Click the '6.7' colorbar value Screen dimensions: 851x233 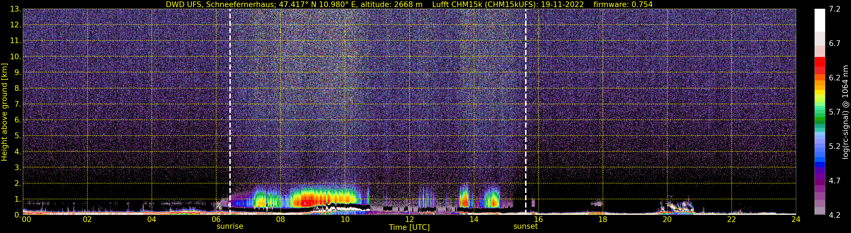pyautogui.click(x=835, y=43)
